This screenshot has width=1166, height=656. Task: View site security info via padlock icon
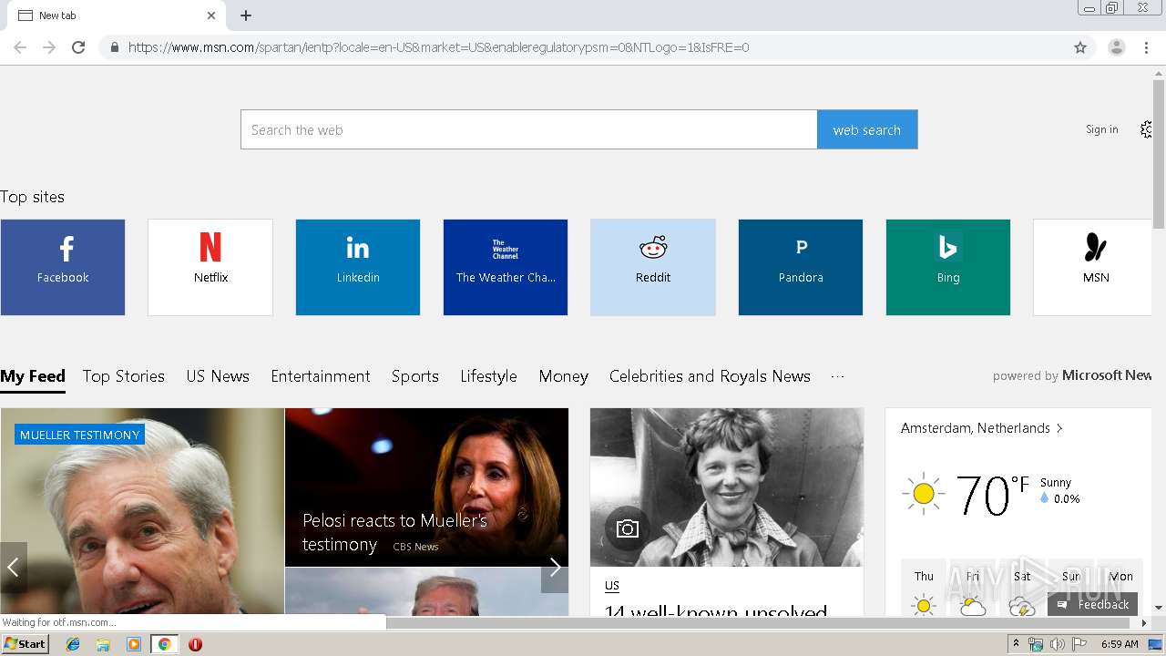[114, 47]
